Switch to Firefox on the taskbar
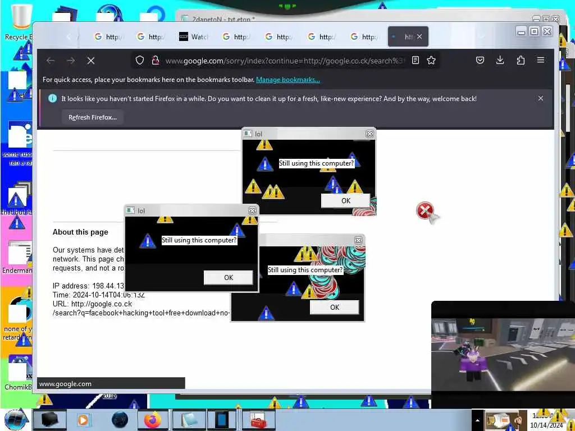575x431 pixels. tap(153, 420)
